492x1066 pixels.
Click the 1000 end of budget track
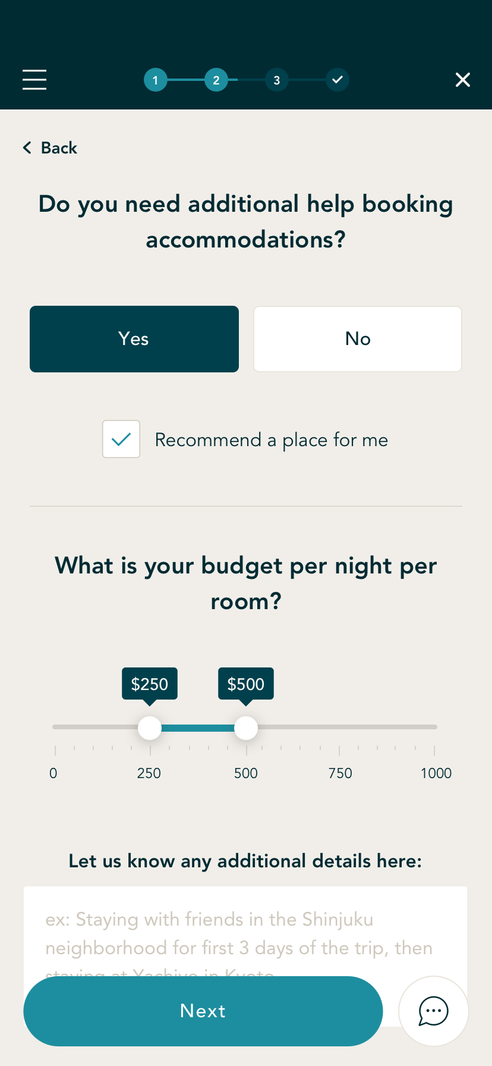pyautogui.click(x=434, y=727)
